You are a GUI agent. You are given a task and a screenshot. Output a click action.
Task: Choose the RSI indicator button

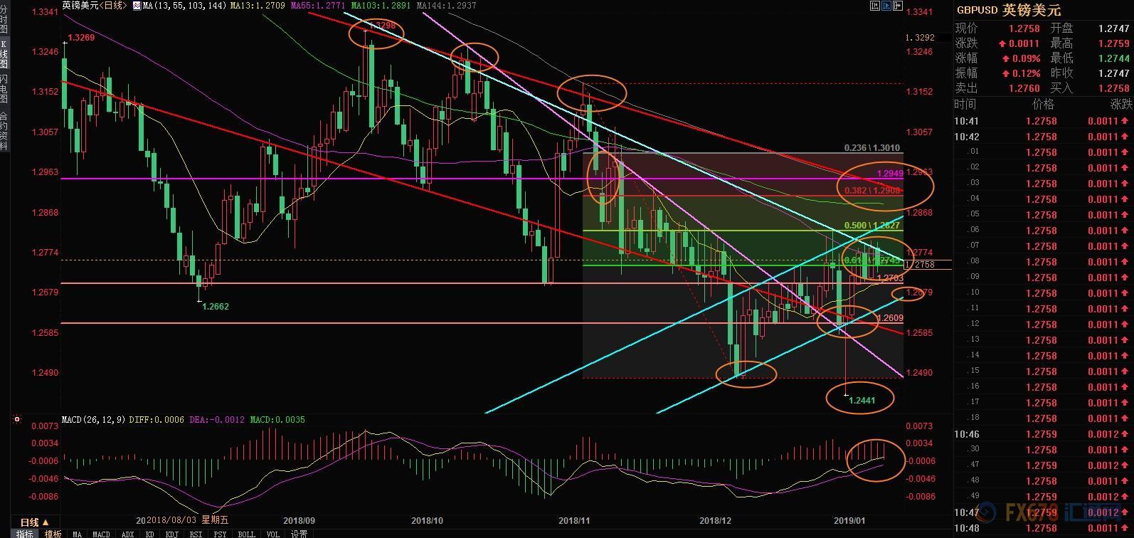click(x=195, y=534)
